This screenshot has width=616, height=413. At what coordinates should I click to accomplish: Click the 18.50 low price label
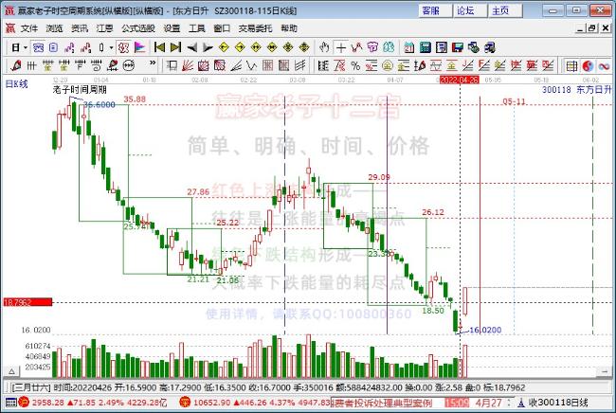433,311
